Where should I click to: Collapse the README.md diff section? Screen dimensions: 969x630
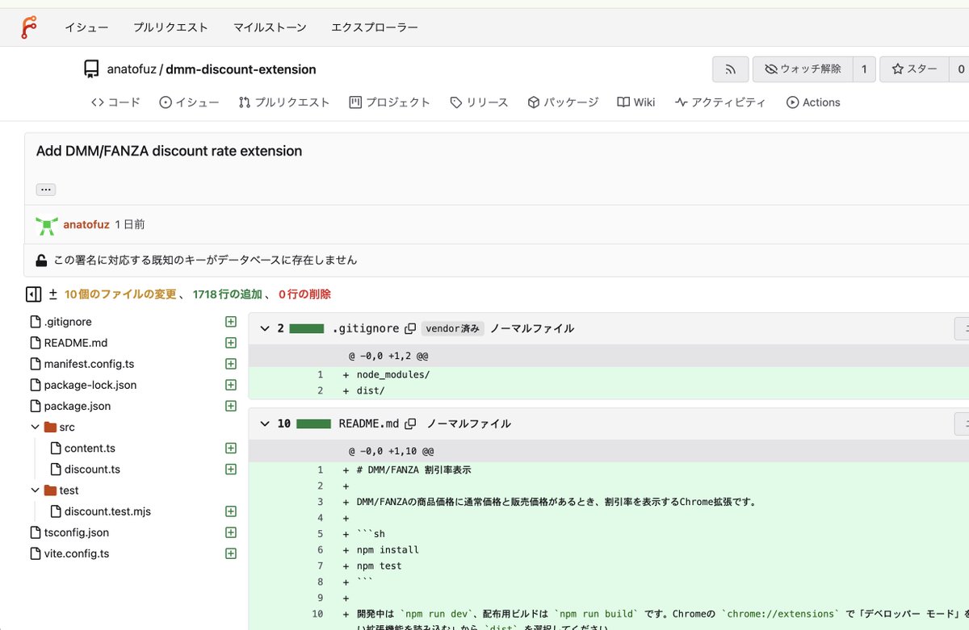[x=265, y=423]
